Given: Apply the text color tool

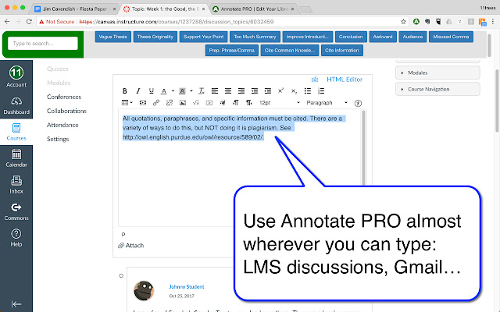Looking at the screenshot, I should coord(163,91).
